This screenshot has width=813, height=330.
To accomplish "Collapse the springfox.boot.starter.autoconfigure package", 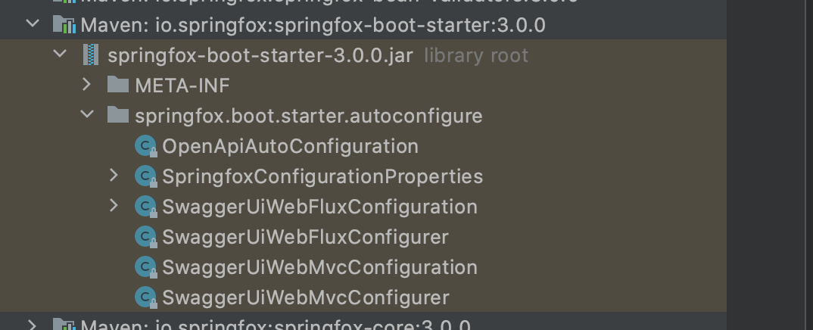I will pyautogui.click(x=87, y=114).
